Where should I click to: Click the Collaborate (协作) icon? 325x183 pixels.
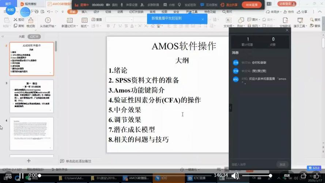point(286,12)
